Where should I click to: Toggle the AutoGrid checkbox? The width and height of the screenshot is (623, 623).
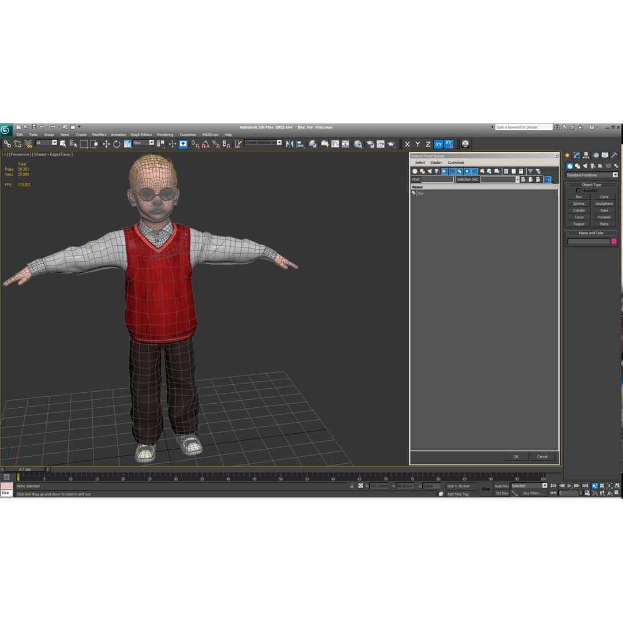click(x=578, y=191)
